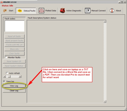This screenshot has height=111, width=127.
Task: Switch to the Active Diagnostic tab
Action: (x=71, y=11)
